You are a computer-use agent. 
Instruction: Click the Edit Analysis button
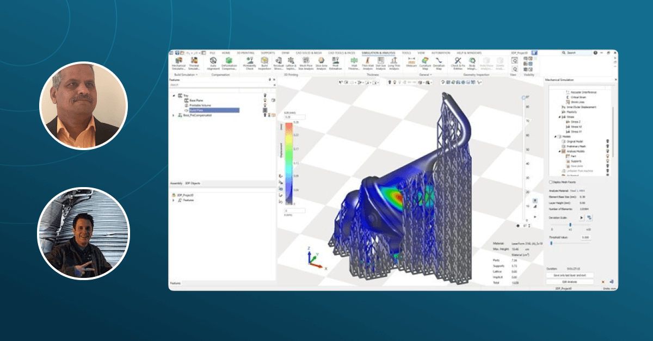[x=570, y=282]
